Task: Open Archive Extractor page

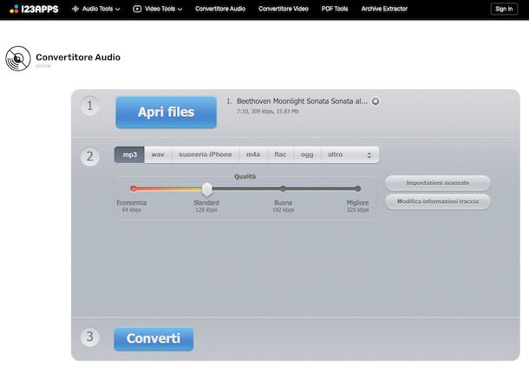Action: [384, 9]
